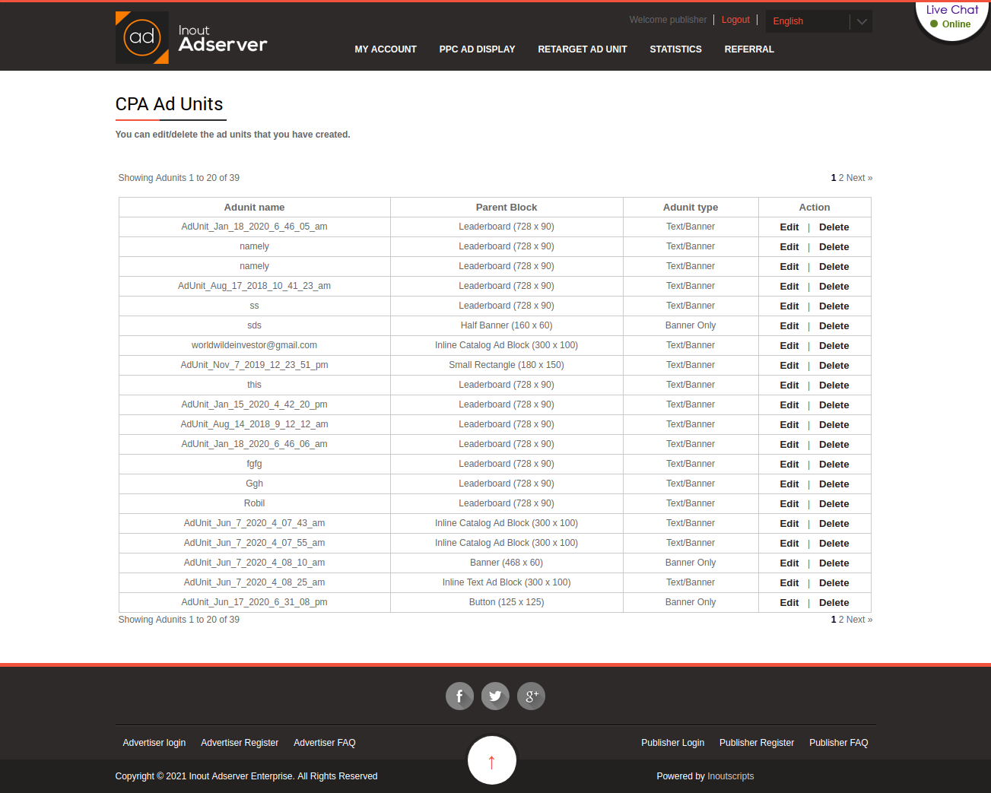Screen dimensions: 991x793
Task: Open the RETARGET AD UNIT menu
Action: coord(583,49)
